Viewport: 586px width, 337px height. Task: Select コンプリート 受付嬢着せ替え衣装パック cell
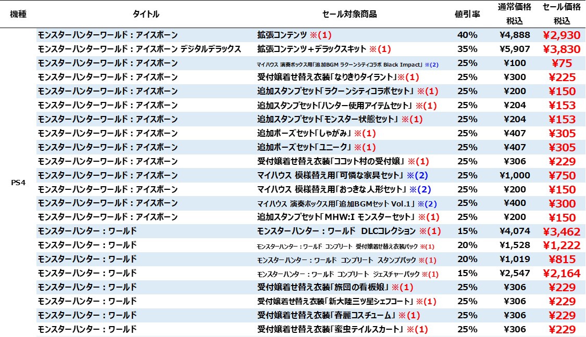[345, 247]
